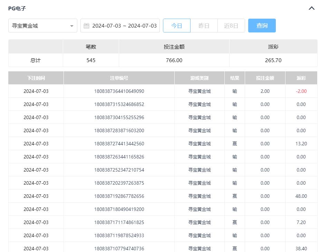This screenshot has height=252, width=320.
Task: Click the calendar icon in the date field
Action: tap(87, 26)
